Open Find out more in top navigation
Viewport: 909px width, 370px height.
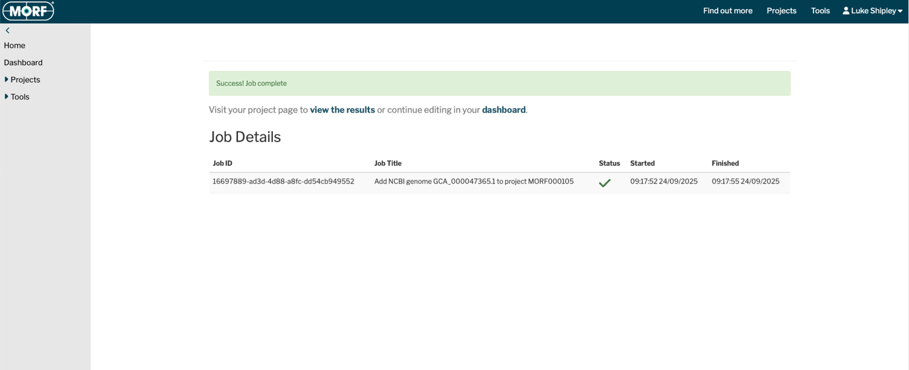pos(728,11)
